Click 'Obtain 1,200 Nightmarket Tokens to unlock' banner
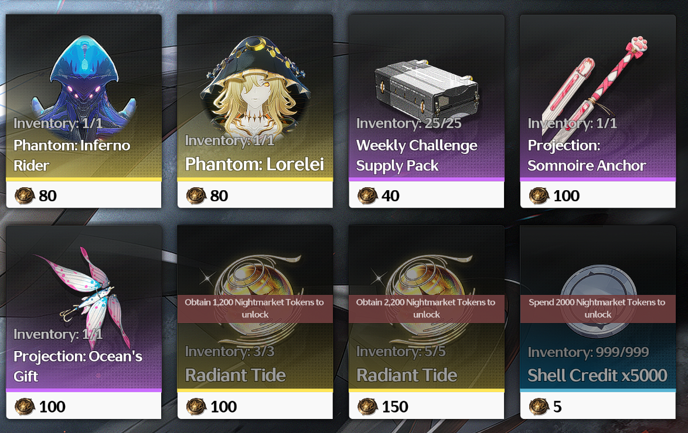The height and width of the screenshot is (433, 688). (x=255, y=308)
